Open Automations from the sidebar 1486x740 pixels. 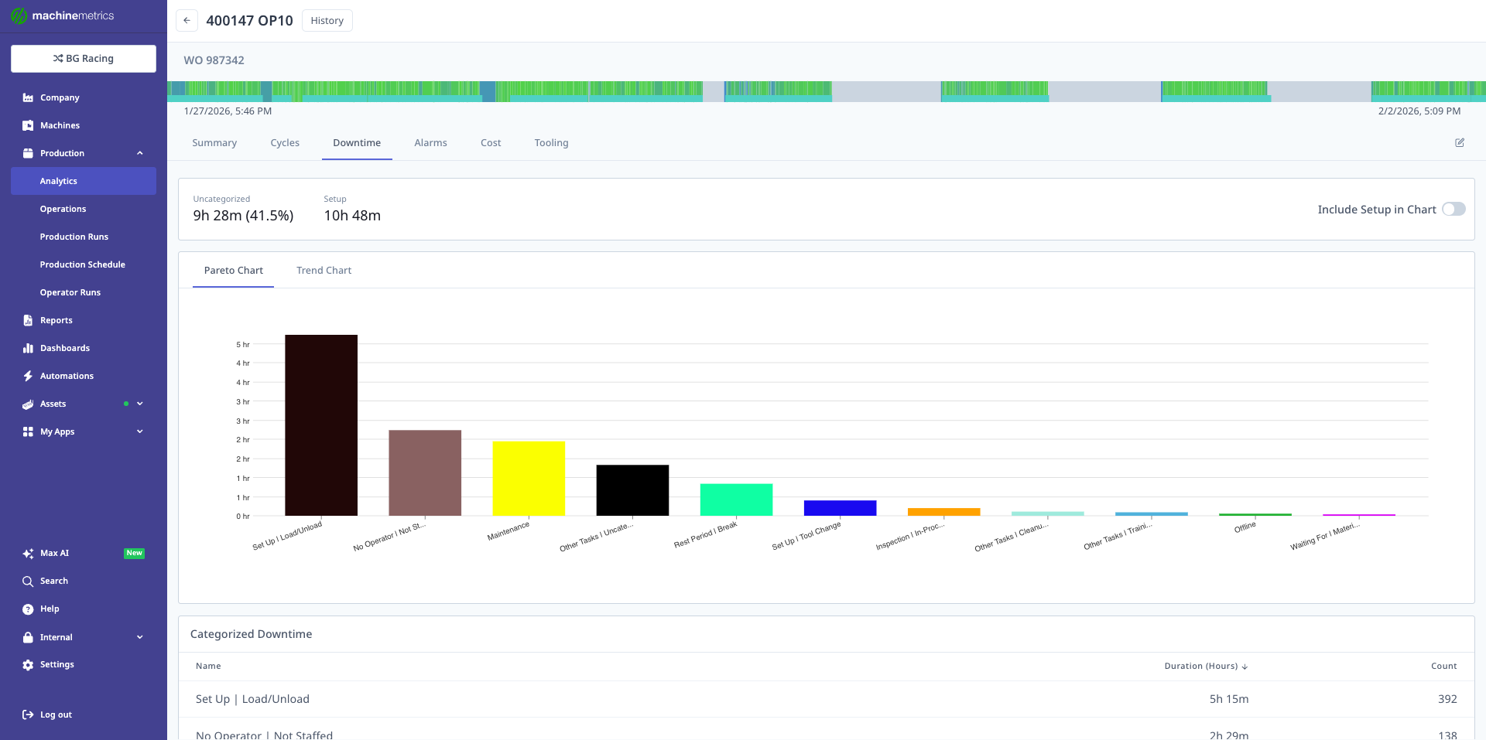66,376
